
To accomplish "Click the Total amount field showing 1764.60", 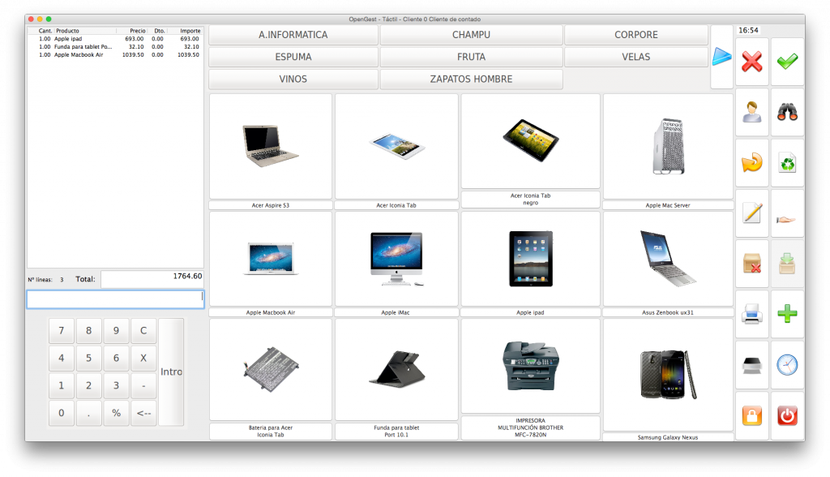I will pos(152,279).
